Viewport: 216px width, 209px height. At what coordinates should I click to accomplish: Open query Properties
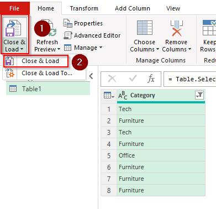tap(88, 23)
